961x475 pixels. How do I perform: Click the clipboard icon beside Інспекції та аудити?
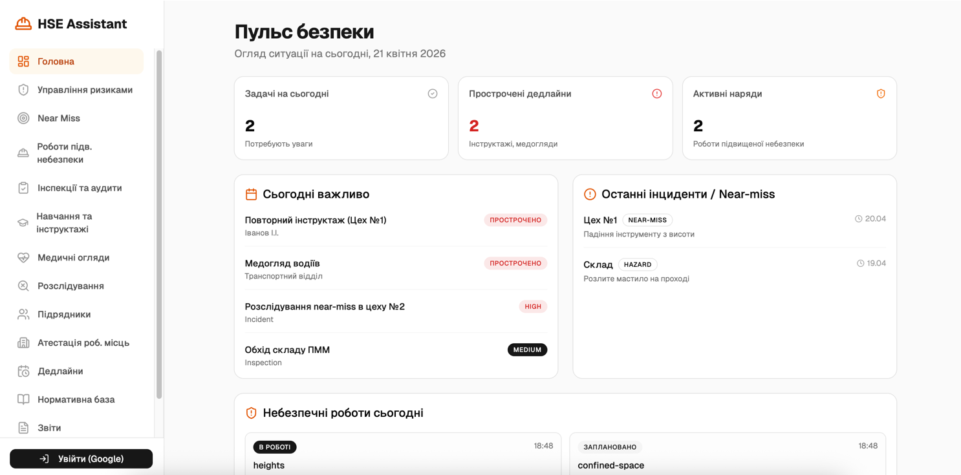click(x=23, y=188)
